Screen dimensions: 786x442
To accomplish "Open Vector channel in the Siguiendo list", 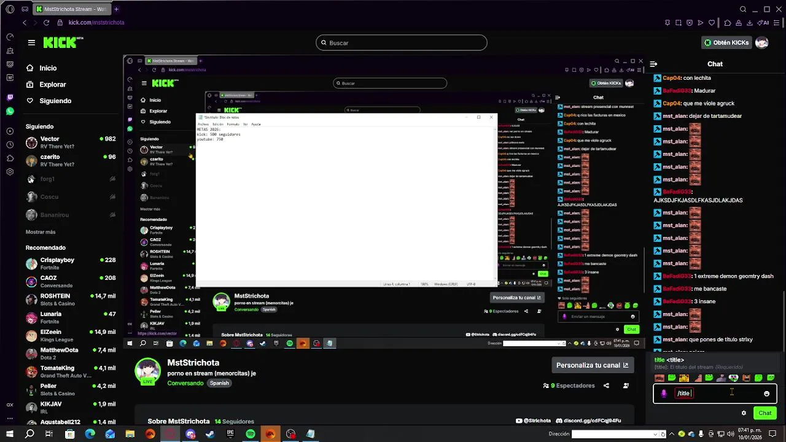I will pyautogui.click(x=71, y=142).
